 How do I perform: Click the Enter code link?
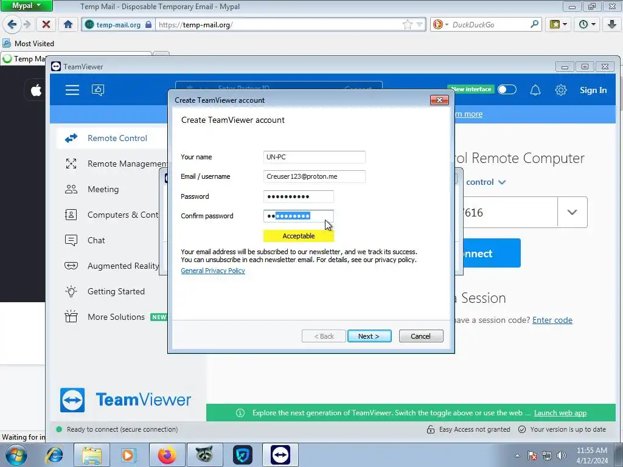pos(552,320)
